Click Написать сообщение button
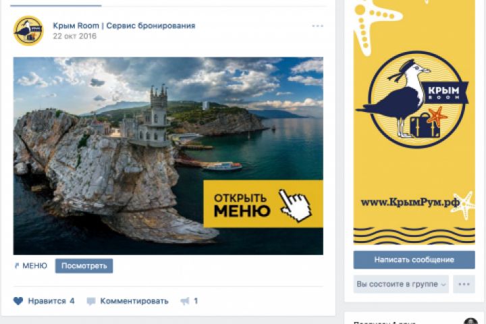The image size is (486, 324). pos(414,260)
